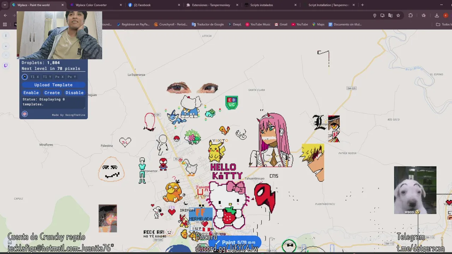The width and height of the screenshot is (452, 254).
Task: Click the location pin icon beside Tl X
Action: (x=25, y=77)
